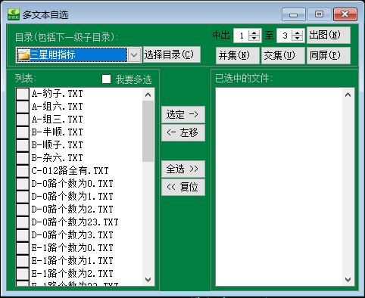This screenshot has height=298, width=365.
Task: Increase the 至 end value stepper
Action: tap(298, 33)
